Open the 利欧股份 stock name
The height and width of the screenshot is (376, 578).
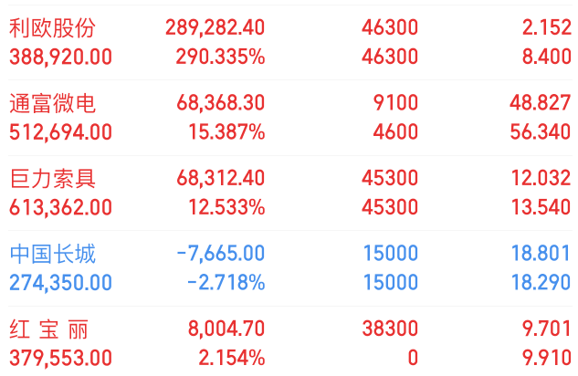[x=52, y=28]
